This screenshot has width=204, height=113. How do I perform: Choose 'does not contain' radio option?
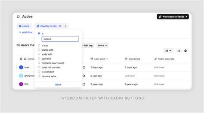pos(39,67)
